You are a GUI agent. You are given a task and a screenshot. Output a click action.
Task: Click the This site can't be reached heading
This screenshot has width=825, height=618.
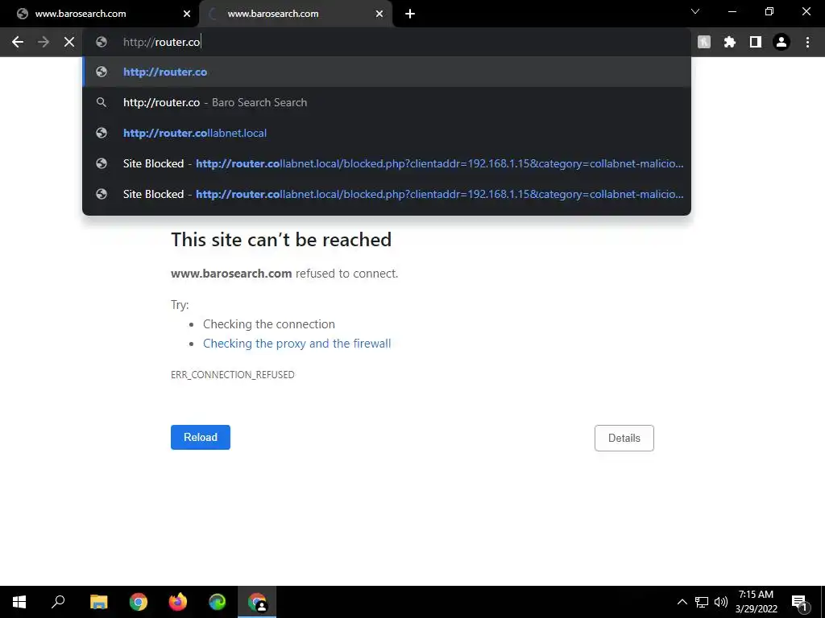281,240
